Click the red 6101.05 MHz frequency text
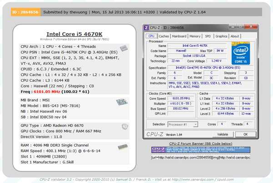 click(x=47, y=92)
